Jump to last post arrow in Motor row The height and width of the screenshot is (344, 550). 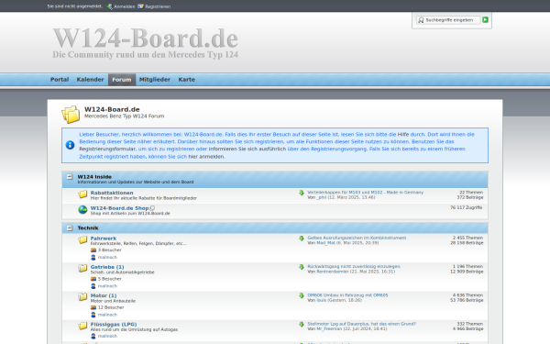click(x=302, y=295)
